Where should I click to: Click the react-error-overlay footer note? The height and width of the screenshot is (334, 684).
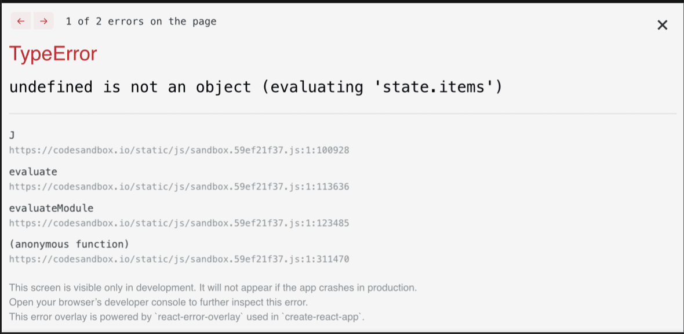pyautogui.click(x=186, y=317)
